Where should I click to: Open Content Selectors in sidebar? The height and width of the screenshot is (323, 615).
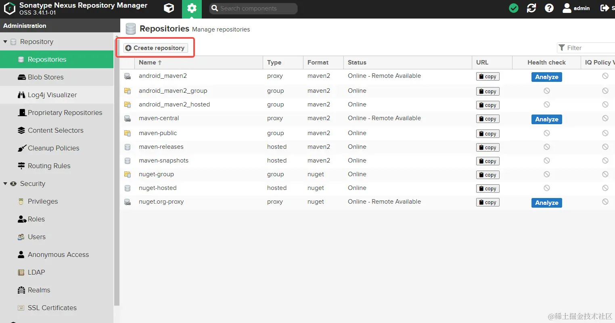(56, 130)
